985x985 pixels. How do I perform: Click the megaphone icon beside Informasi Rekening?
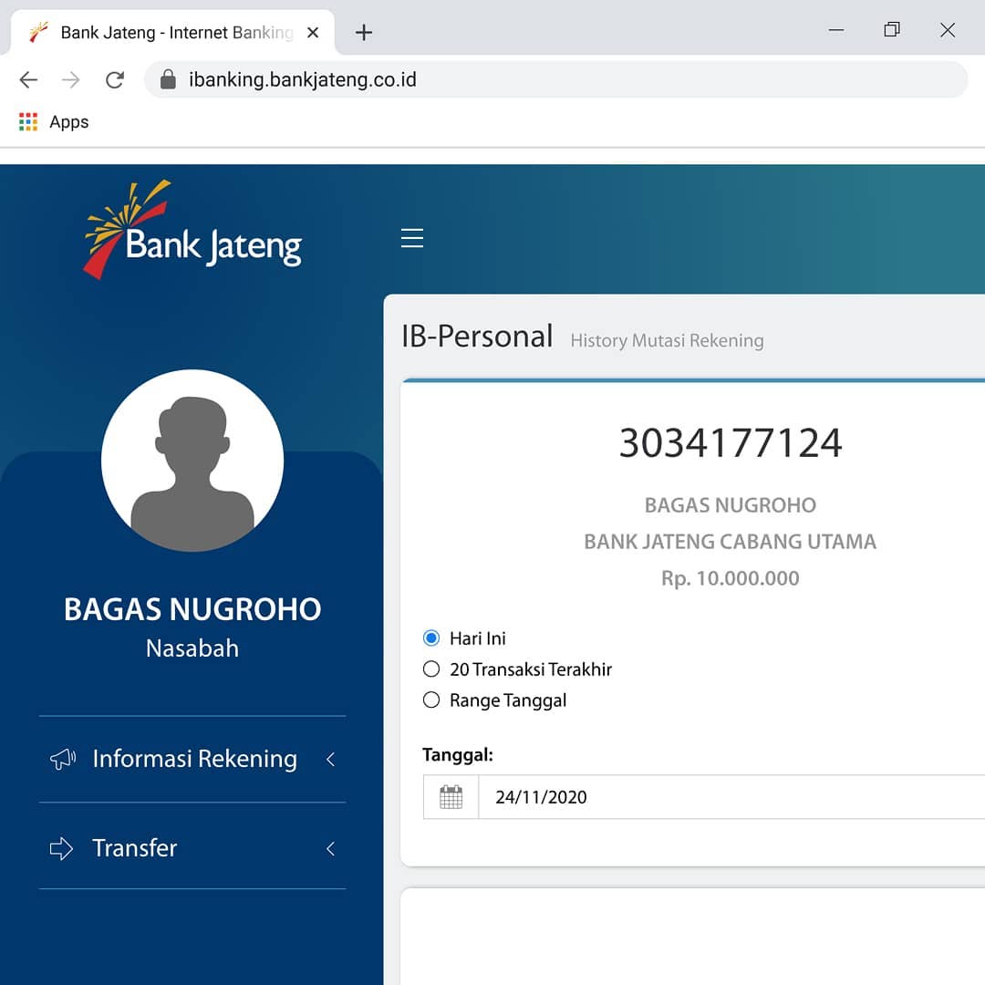63,759
